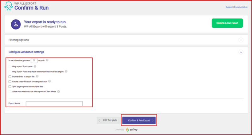
Task: Click help icon for modified since last export
Action: pos(66,71)
